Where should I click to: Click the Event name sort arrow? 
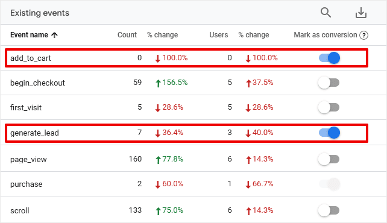coord(54,35)
